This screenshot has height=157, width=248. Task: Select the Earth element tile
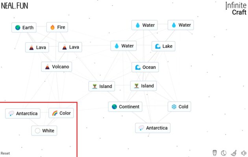tap(24, 27)
